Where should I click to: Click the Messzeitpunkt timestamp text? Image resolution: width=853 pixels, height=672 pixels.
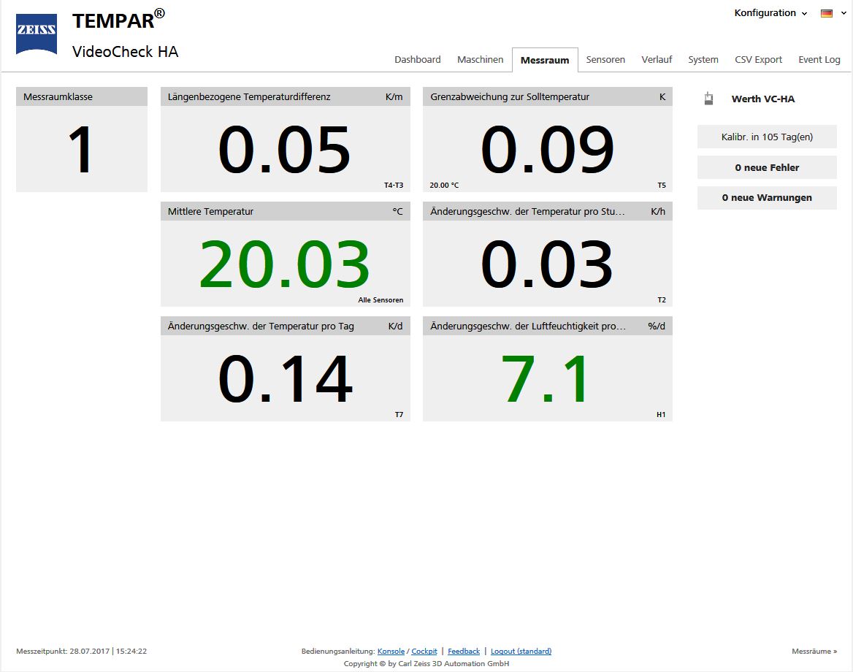(82, 652)
